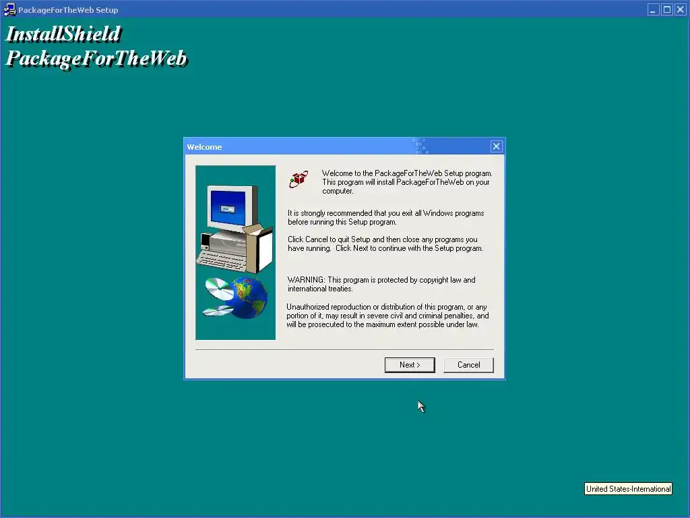The width and height of the screenshot is (690, 518).
Task: Click the computer and globe setup illustration
Action: [x=235, y=252]
